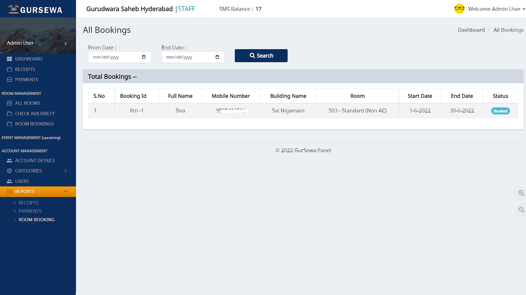This screenshot has width=526, height=295.
Task: Expand the Categories submenu chevron
Action: 65,171
